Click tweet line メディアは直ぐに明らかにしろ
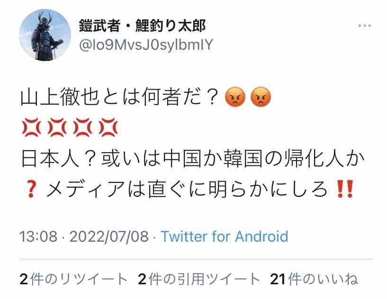This screenshot has width=387, height=299. [x=187, y=189]
